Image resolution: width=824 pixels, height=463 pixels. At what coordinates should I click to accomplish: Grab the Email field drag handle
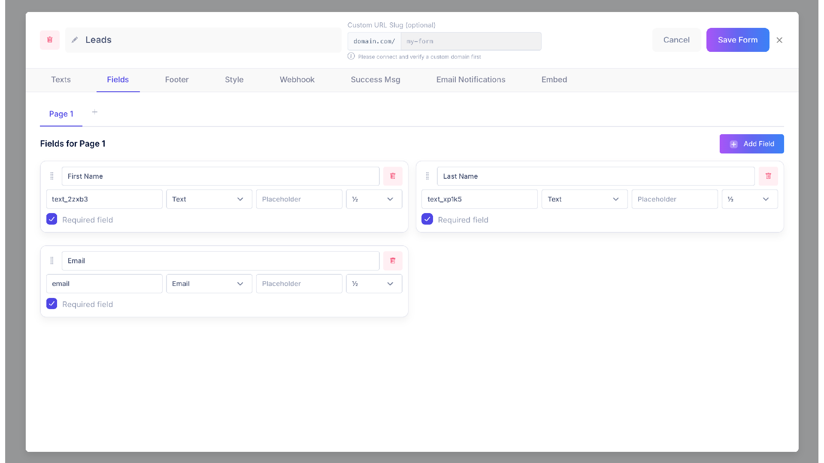[x=52, y=261]
